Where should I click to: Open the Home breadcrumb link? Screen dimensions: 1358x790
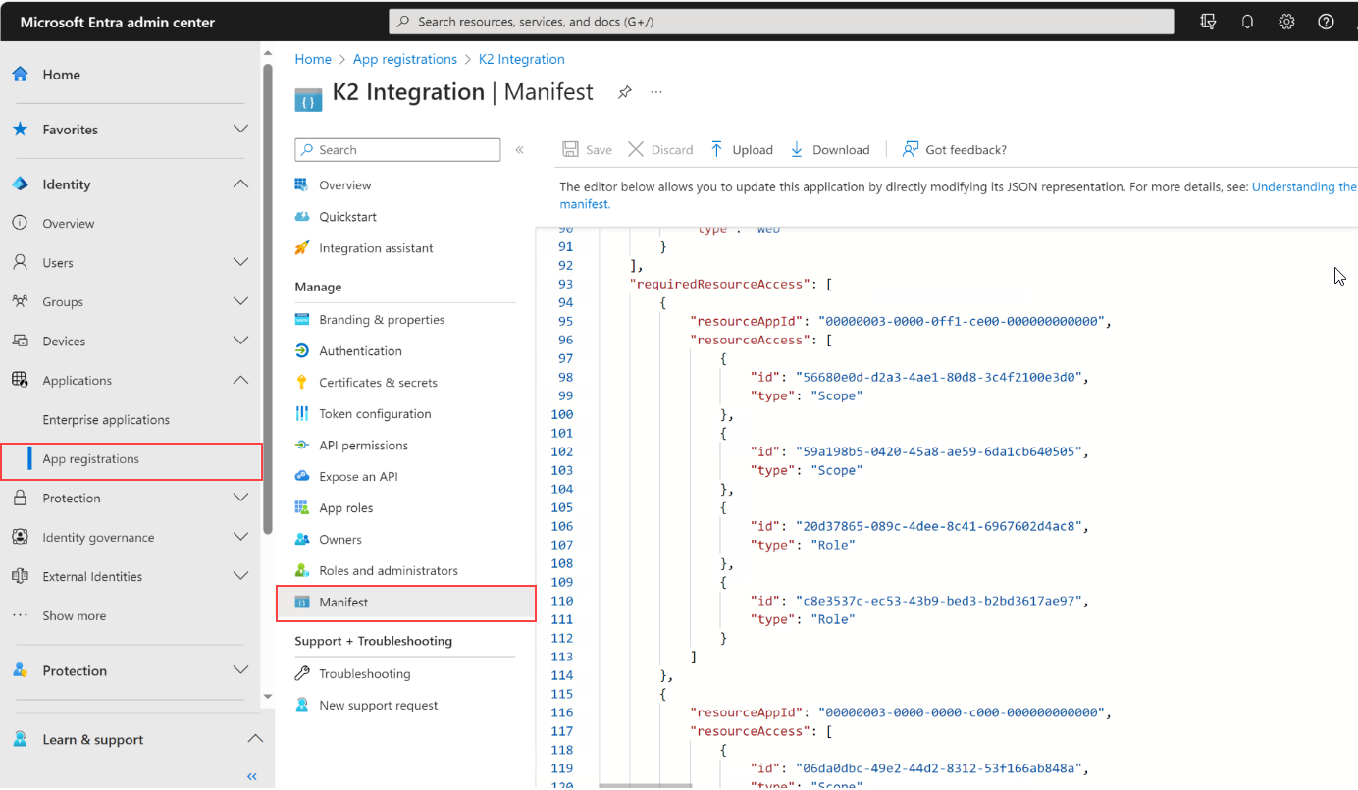point(313,59)
